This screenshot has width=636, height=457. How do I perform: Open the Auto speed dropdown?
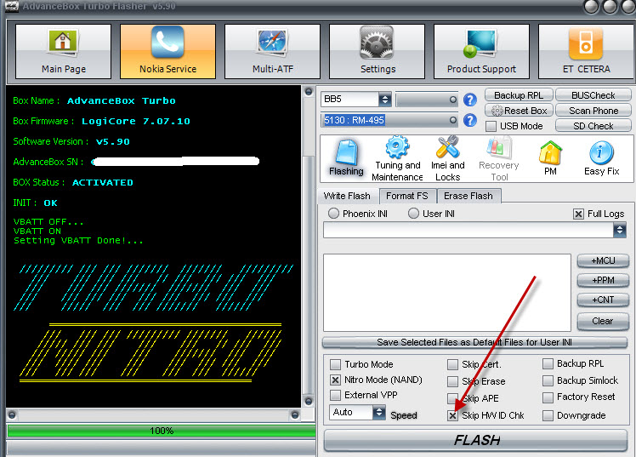pos(379,413)
